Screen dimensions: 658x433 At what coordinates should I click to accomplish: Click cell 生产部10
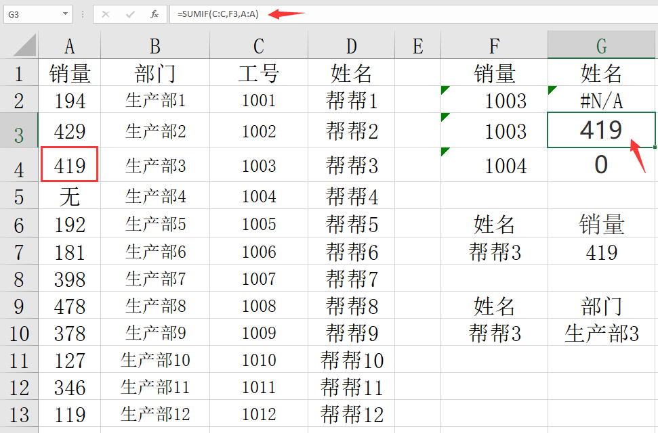(x=155, y=359)
